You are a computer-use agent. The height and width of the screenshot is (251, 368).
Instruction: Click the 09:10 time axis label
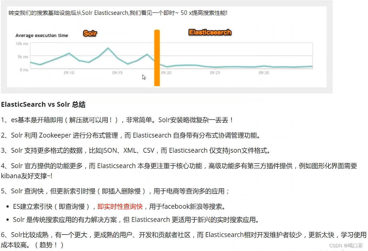(x=69, y=73)
